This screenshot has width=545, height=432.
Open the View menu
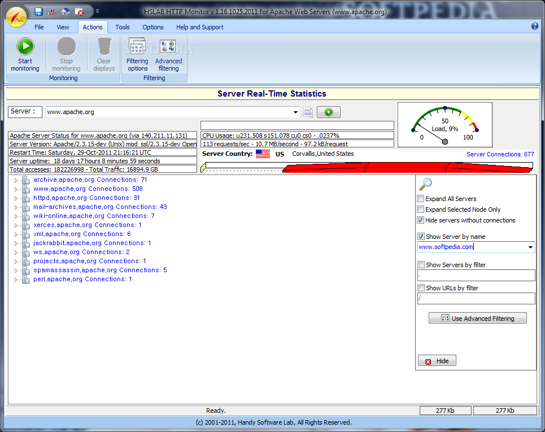63,27
